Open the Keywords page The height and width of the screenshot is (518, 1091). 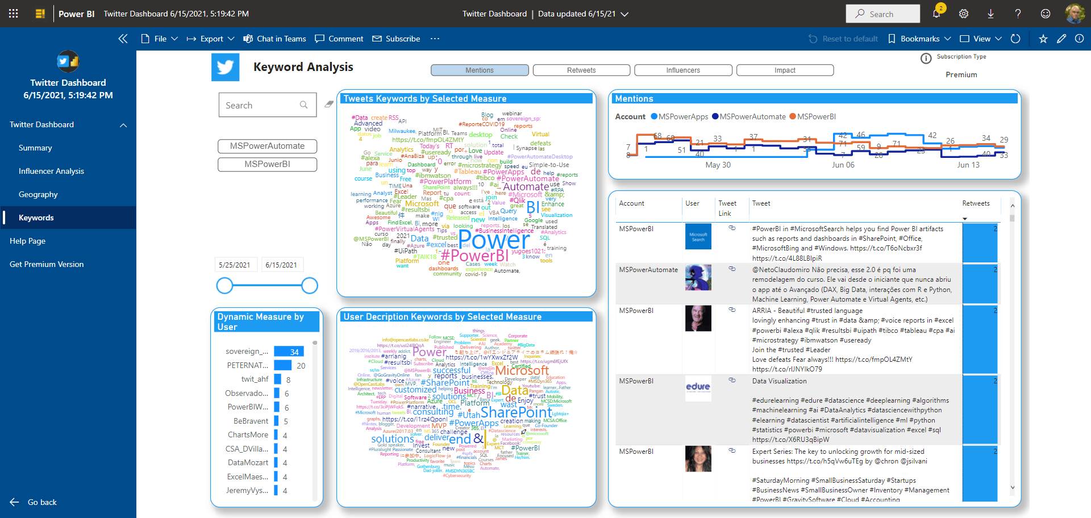coord(68,218)
